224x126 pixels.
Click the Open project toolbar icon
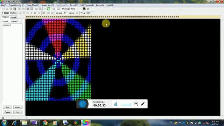click(7, 9)
